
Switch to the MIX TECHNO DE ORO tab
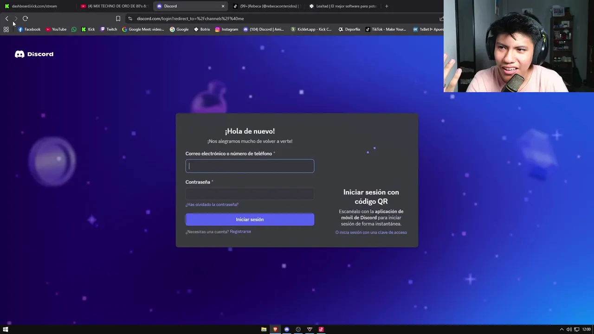(x=114, y=6)
